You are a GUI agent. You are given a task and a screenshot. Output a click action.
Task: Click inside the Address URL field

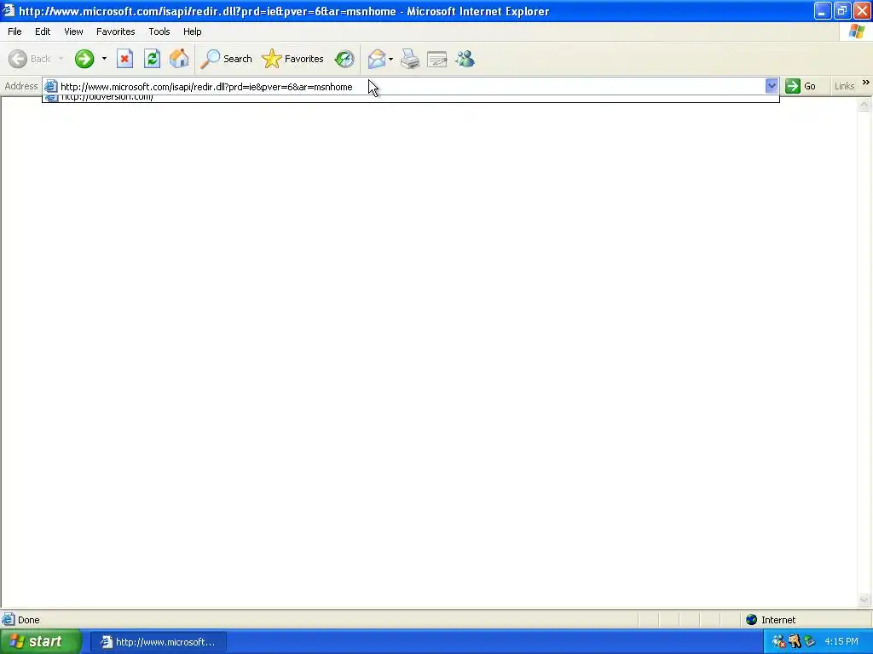point(411,87)
